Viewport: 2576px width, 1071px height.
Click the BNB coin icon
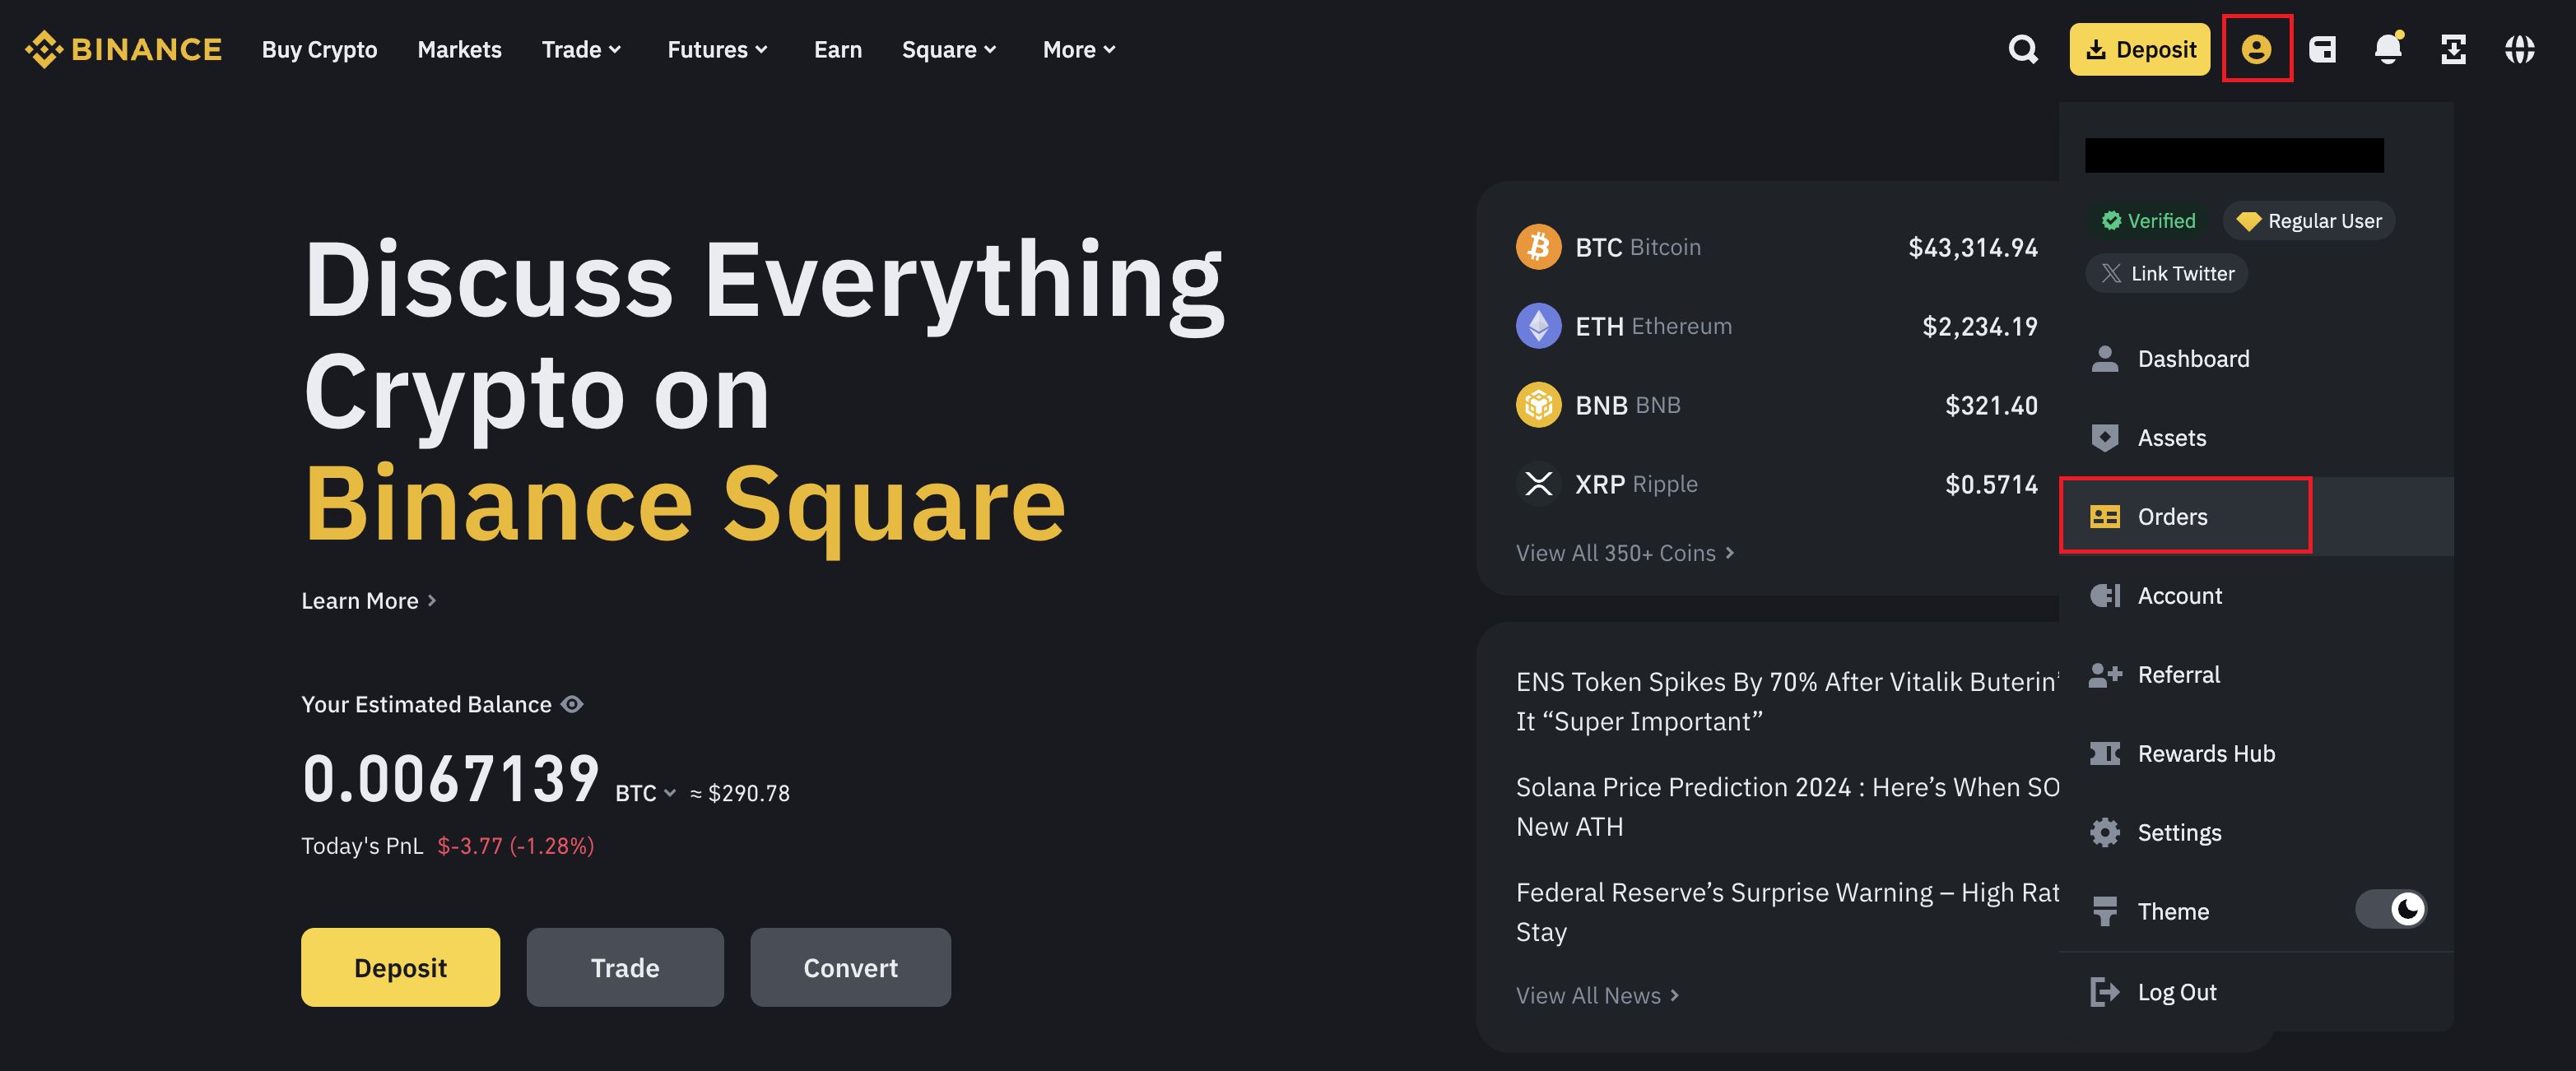(1538, 405)
